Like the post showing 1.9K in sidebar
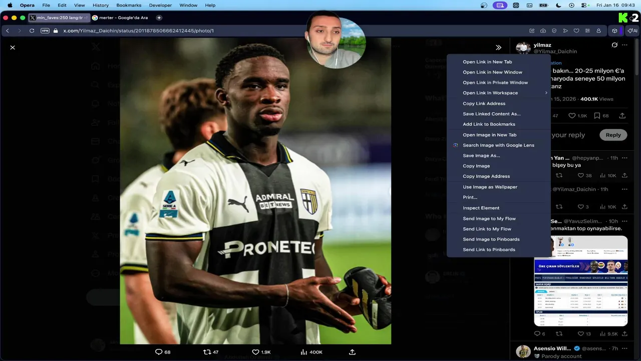The image size is (641, 361). click(572, 116)
